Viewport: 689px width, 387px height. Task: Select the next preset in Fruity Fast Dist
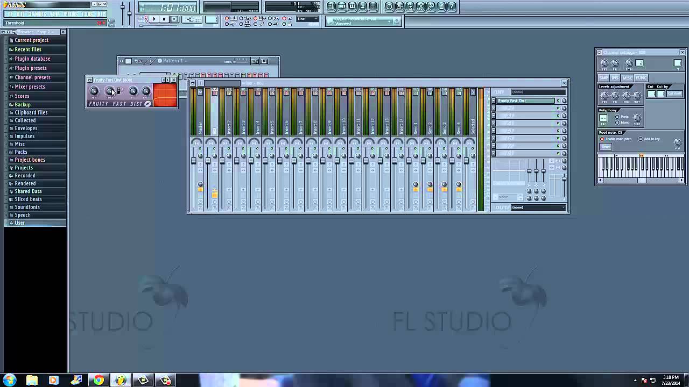point(167,80)
